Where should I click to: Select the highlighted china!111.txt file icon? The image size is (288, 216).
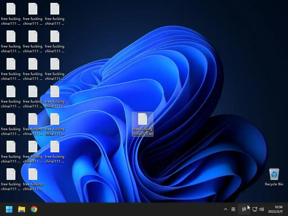click(143, 124)
